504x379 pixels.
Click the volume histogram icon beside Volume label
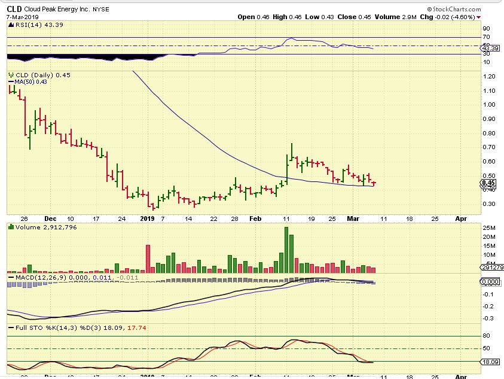11,228
